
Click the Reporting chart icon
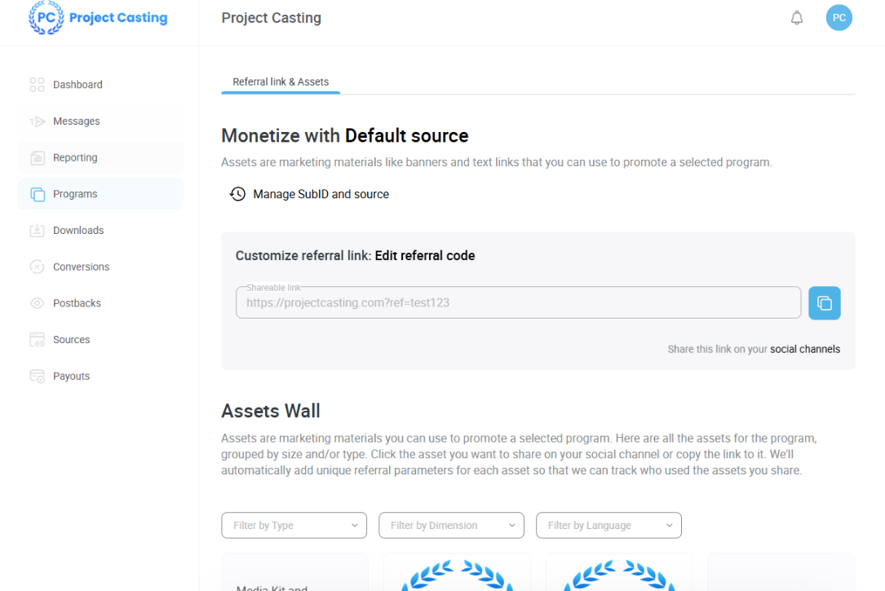coord(37,158)
